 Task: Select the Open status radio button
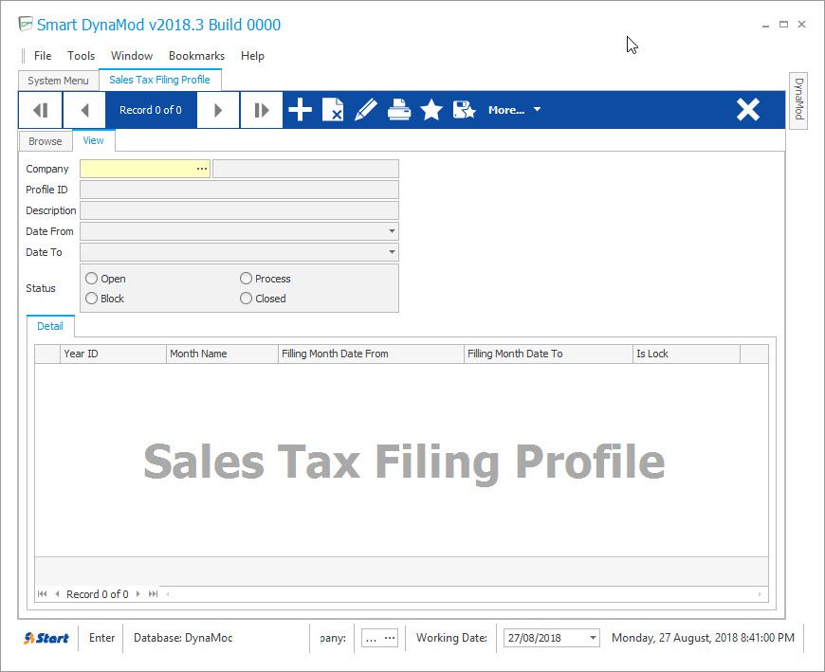coord(92,278)
